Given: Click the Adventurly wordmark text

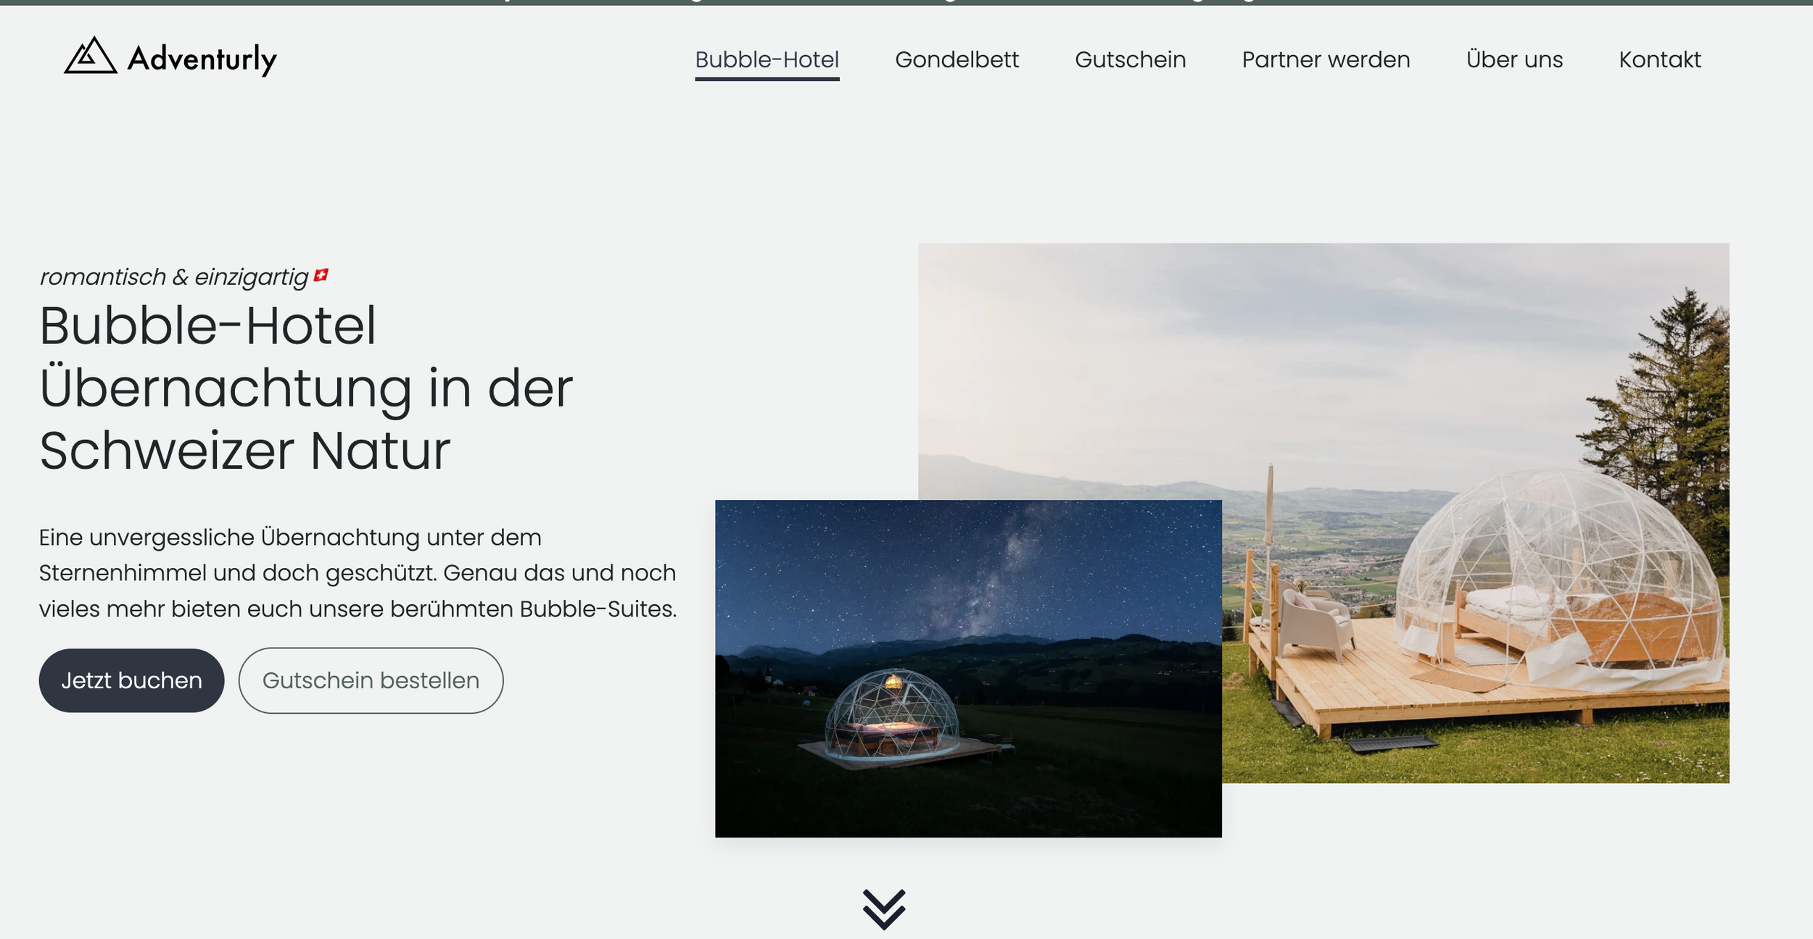Looking at the screenshot, I should [202, 59].
